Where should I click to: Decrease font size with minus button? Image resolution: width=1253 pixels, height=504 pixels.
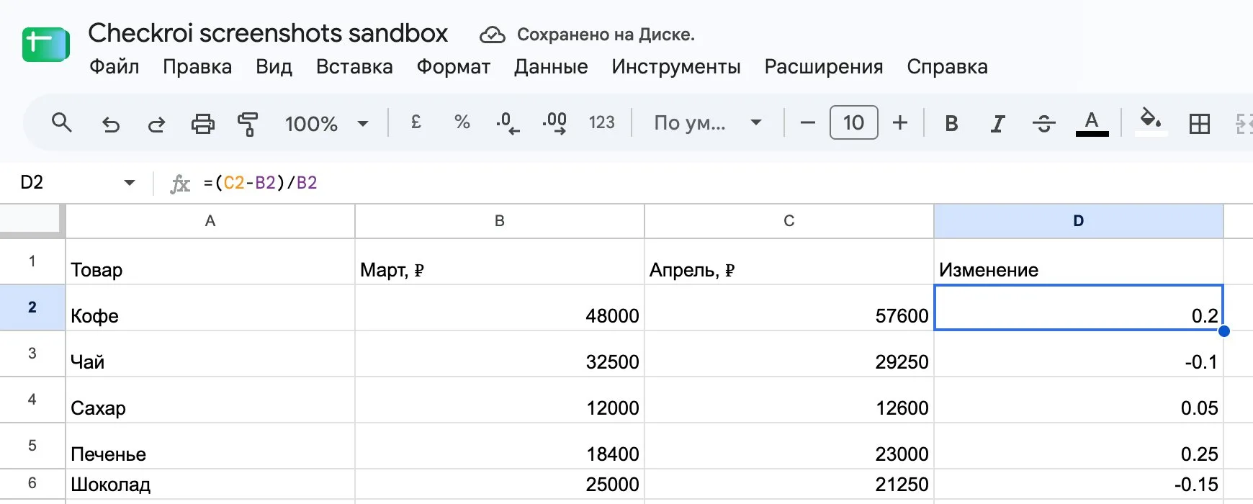808,122
